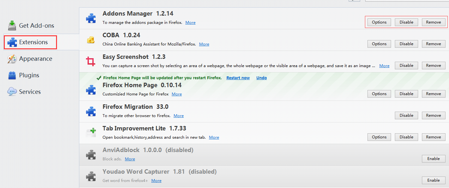Click the Services cloud icon
Viewport: 449px width, 188px height.
[12, 91]
